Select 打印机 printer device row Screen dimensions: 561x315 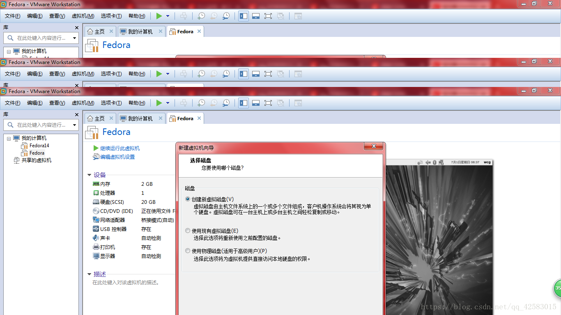click(133, 247)
